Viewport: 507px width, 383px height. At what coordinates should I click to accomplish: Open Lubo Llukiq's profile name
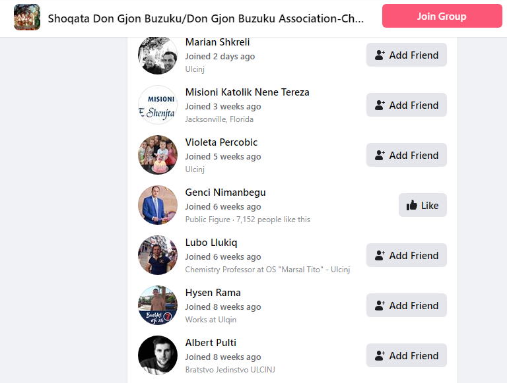[x=211, y=242]
